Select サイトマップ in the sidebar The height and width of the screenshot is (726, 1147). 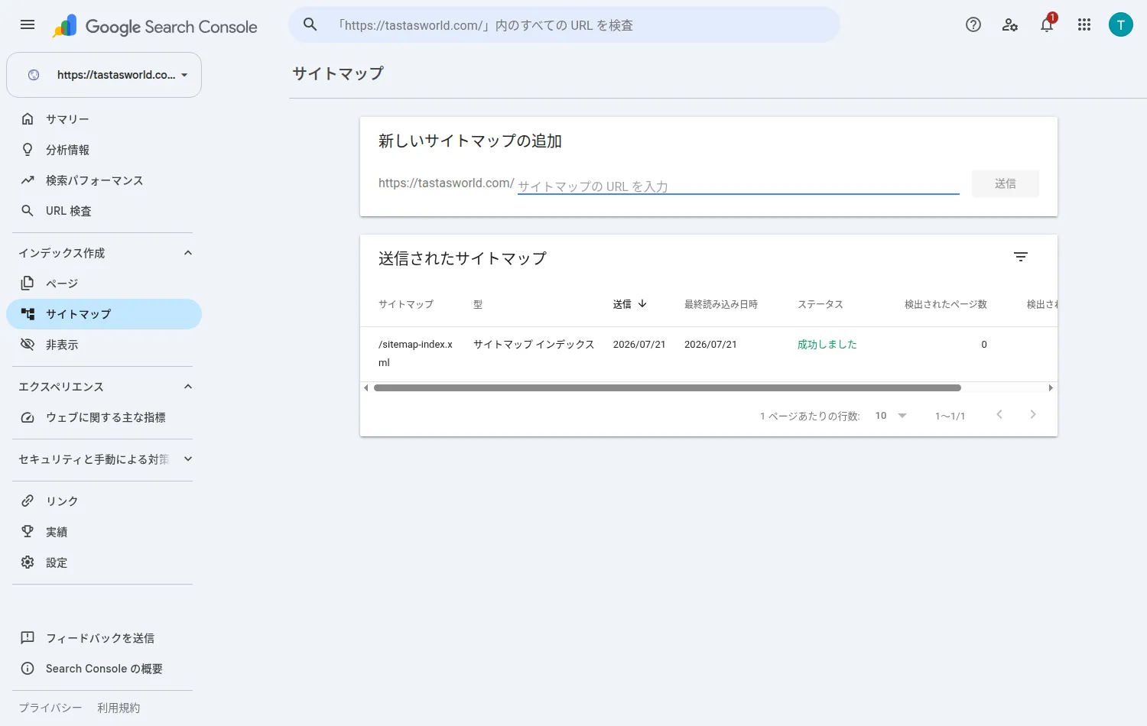[x=104, y=314]
